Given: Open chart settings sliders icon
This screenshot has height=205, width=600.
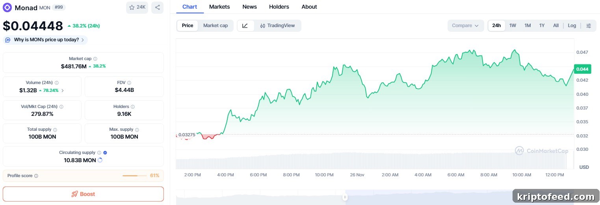Looking at the screenshot, I should point(589,26).
